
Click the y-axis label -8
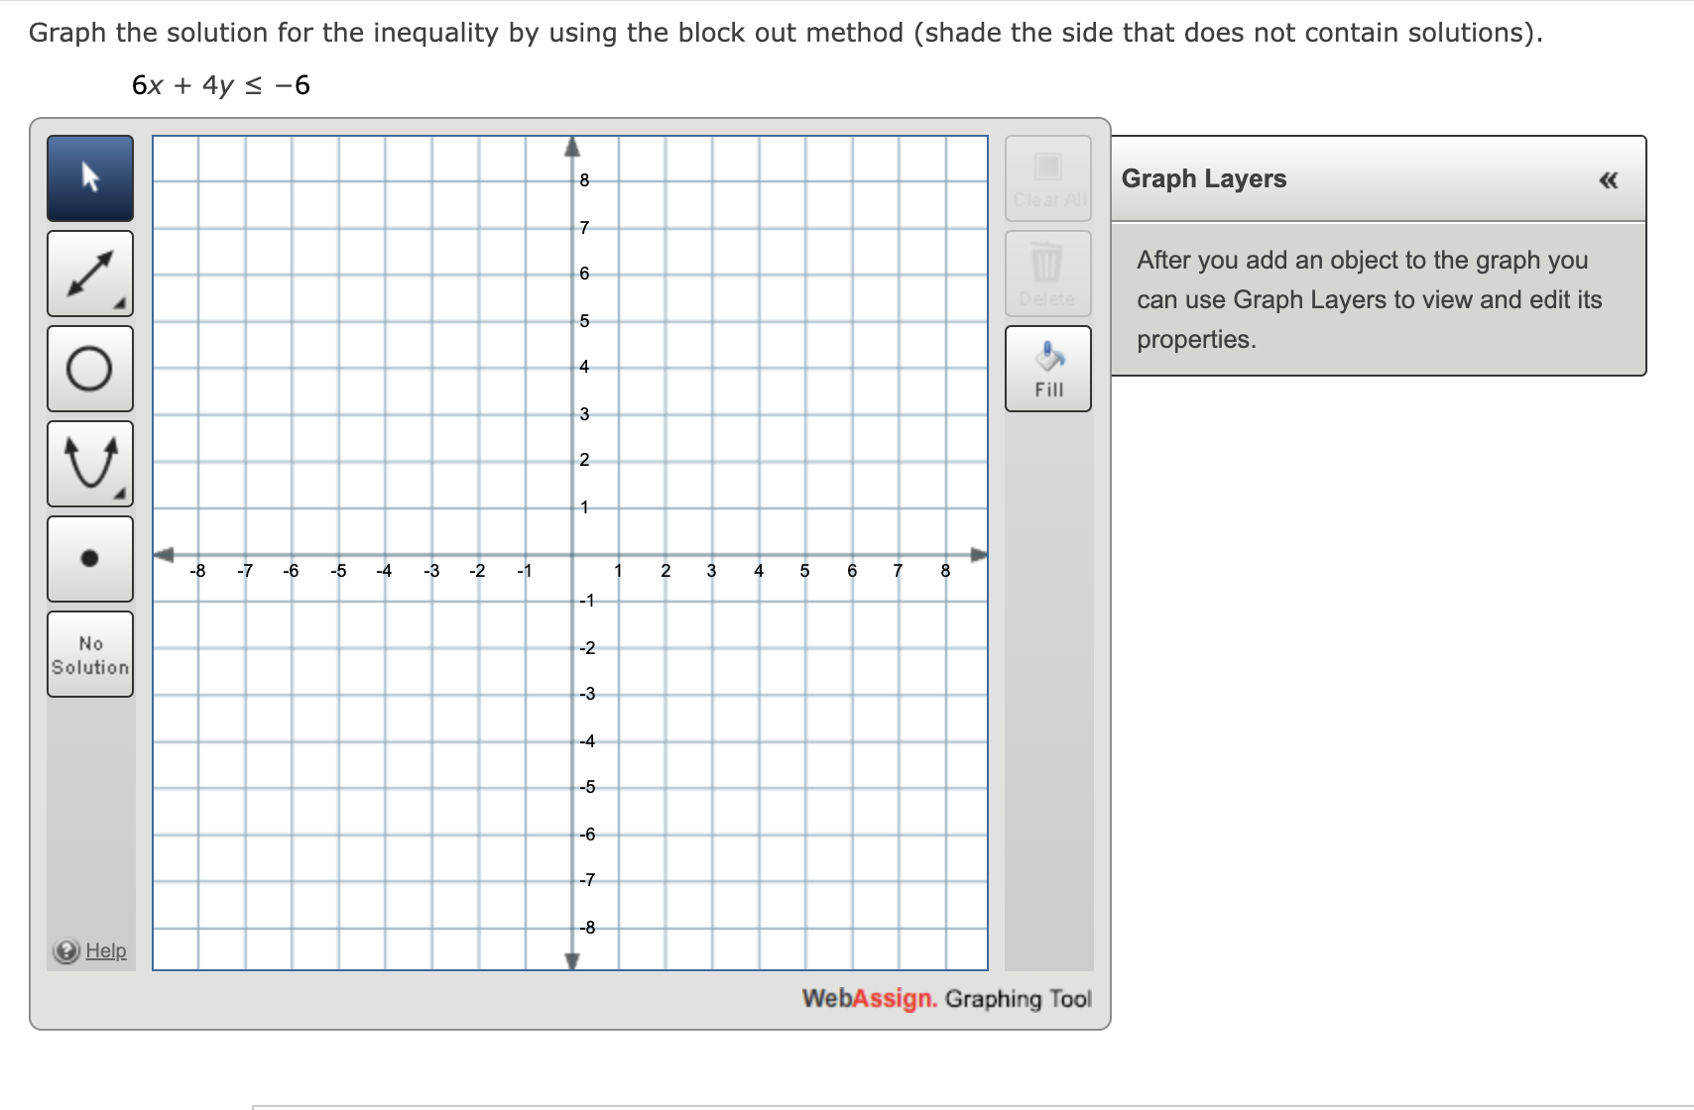click(x=588, y=928)
